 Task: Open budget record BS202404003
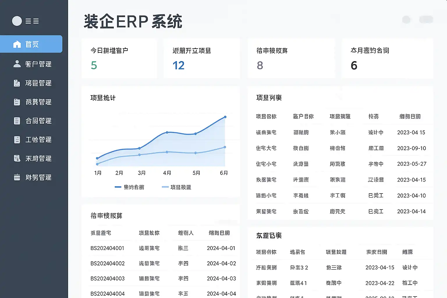pyautogui.click(x=107, y=279)
